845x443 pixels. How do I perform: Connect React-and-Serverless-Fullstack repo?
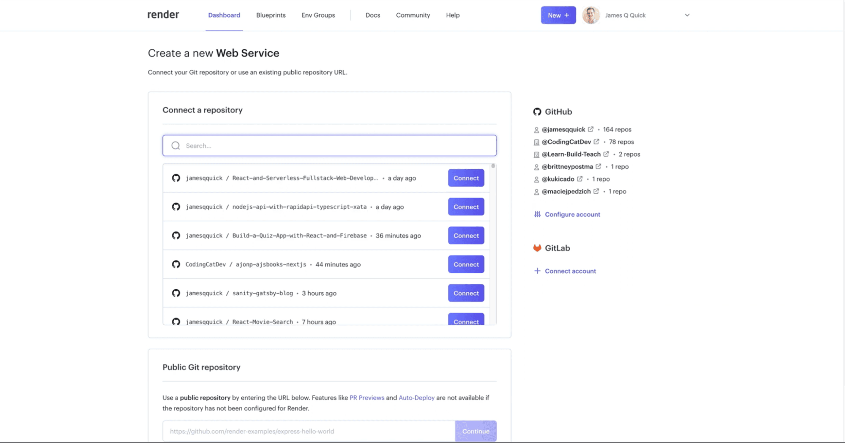point(466,178)
